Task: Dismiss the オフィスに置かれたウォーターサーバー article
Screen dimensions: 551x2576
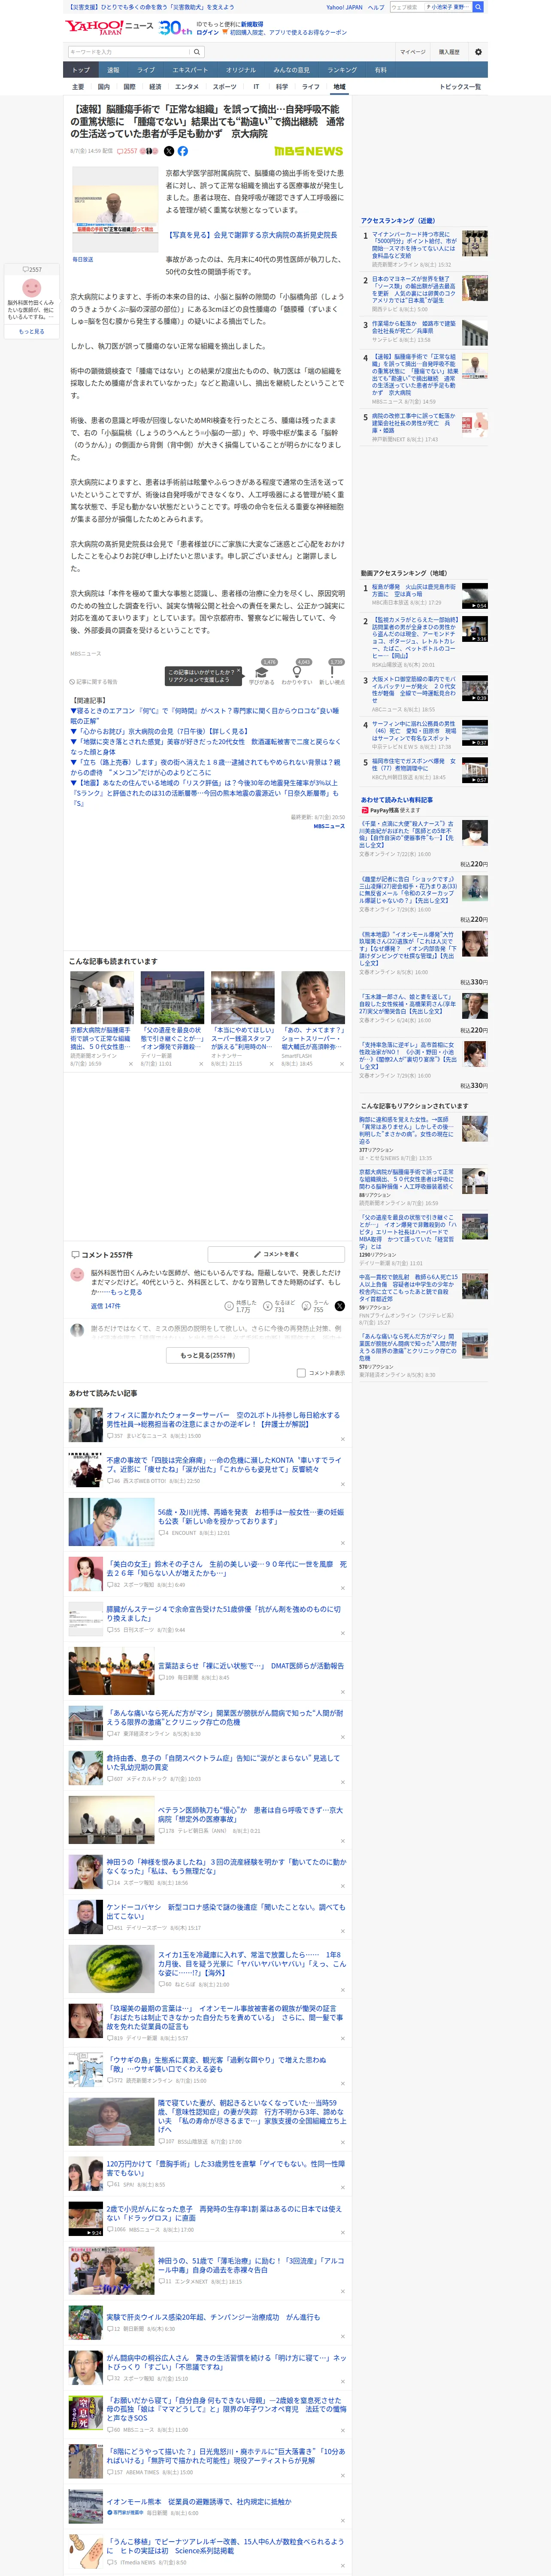Action: [342, 1439]
